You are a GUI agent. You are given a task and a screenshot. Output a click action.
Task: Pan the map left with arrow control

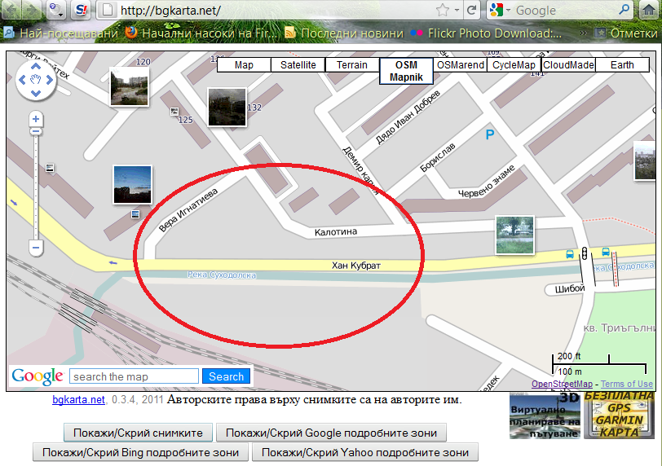23,80
